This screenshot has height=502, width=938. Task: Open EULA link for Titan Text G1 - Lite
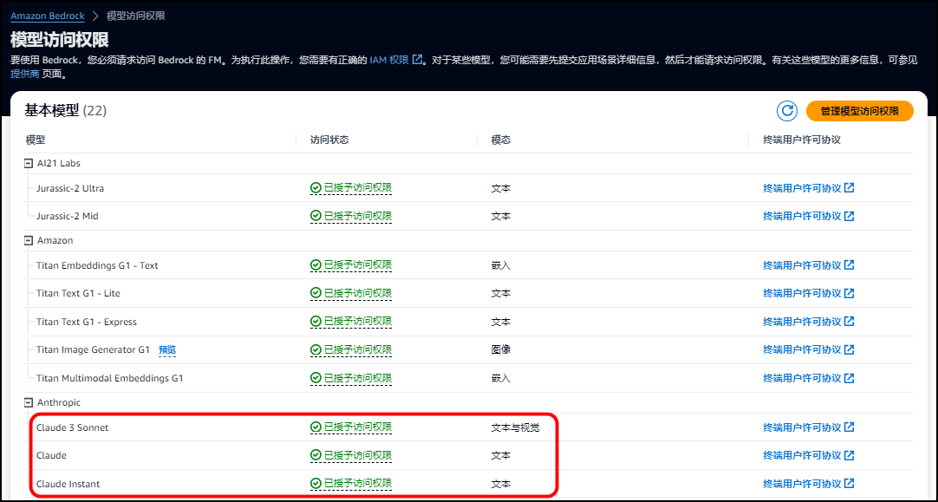click(809, 293)
